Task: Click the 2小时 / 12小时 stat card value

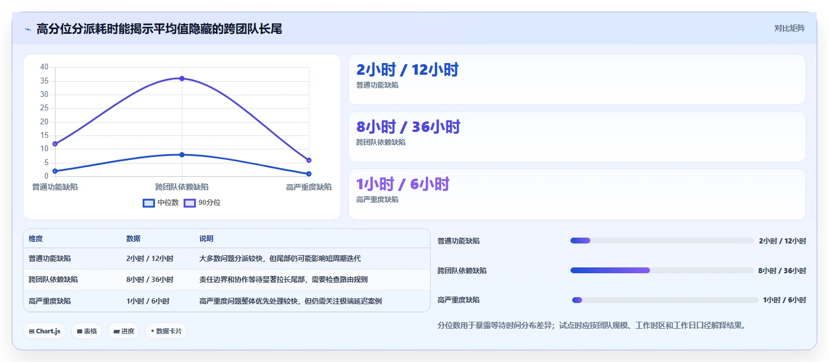Action: [x=407, y=70]
